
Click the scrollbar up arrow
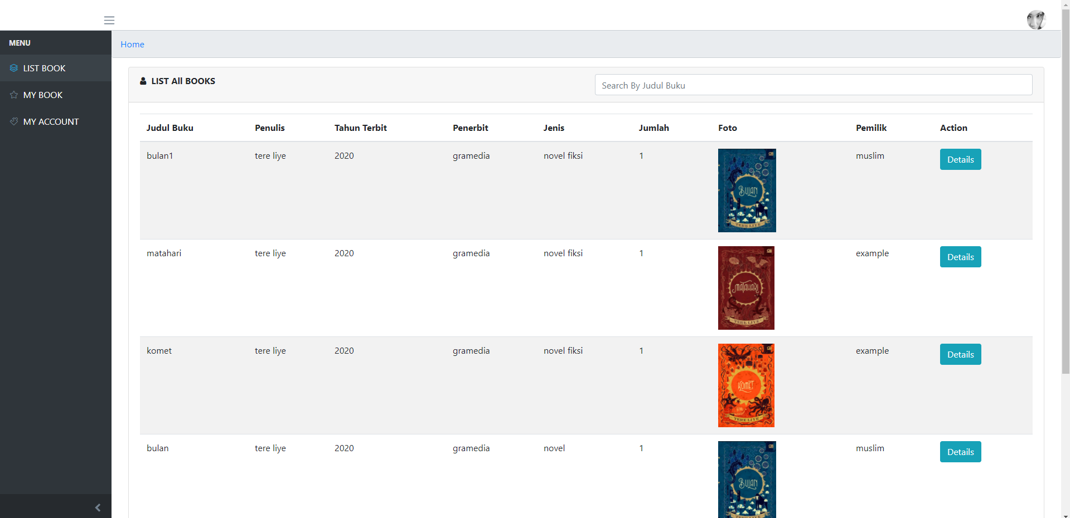coord(1066,4)
